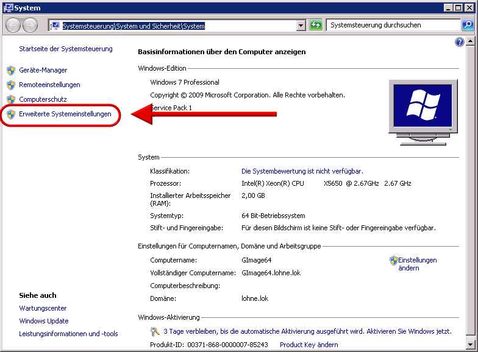Click the blue help question mark icon

[460, 42]
